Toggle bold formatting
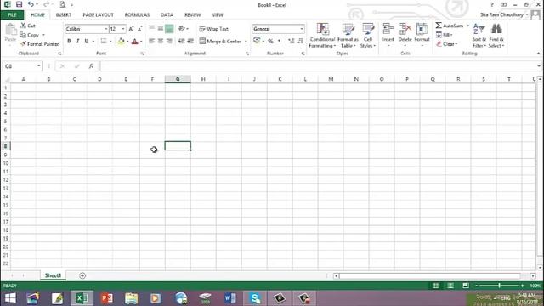This screenshot has height=306, width=544. click(x=69, y=41)
